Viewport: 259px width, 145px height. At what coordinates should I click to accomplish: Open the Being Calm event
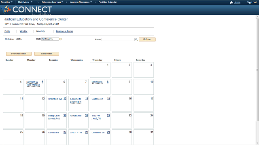coord(54,116)
